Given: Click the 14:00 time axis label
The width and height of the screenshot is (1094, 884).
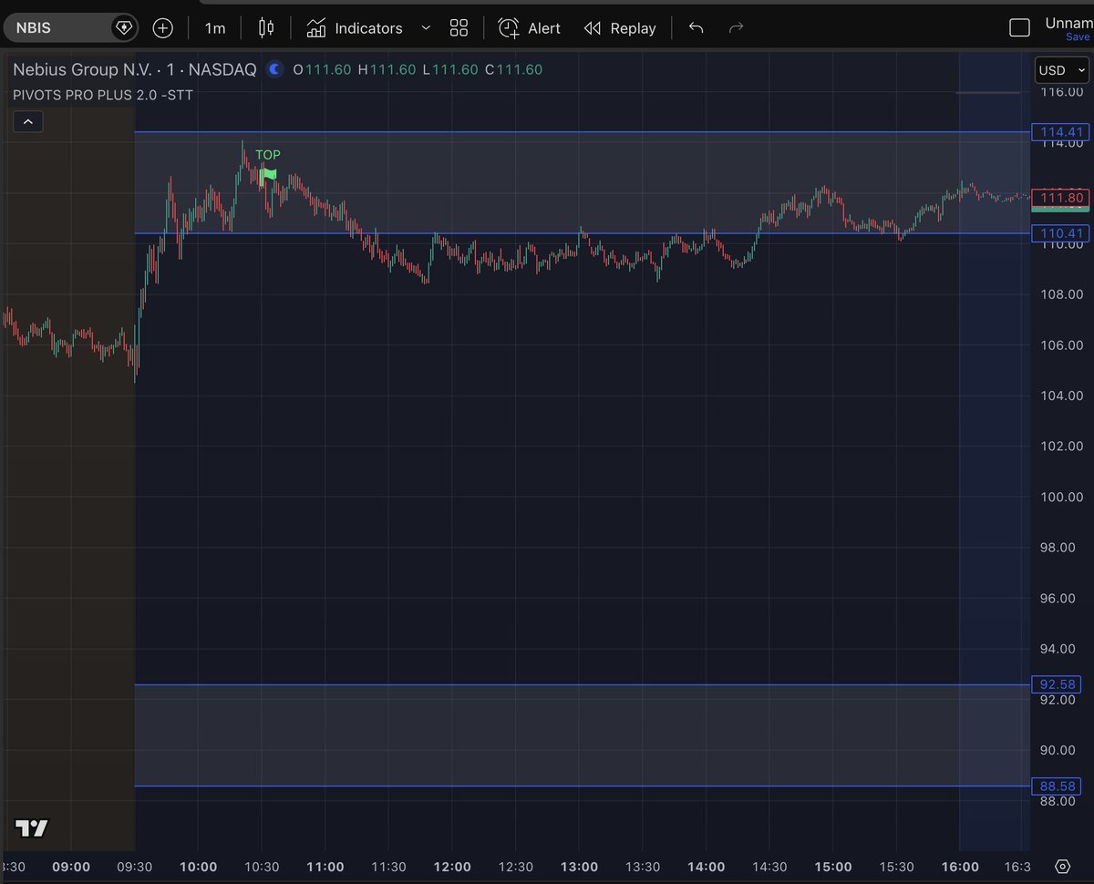Looking at the screenshot, I should (707, 867).
